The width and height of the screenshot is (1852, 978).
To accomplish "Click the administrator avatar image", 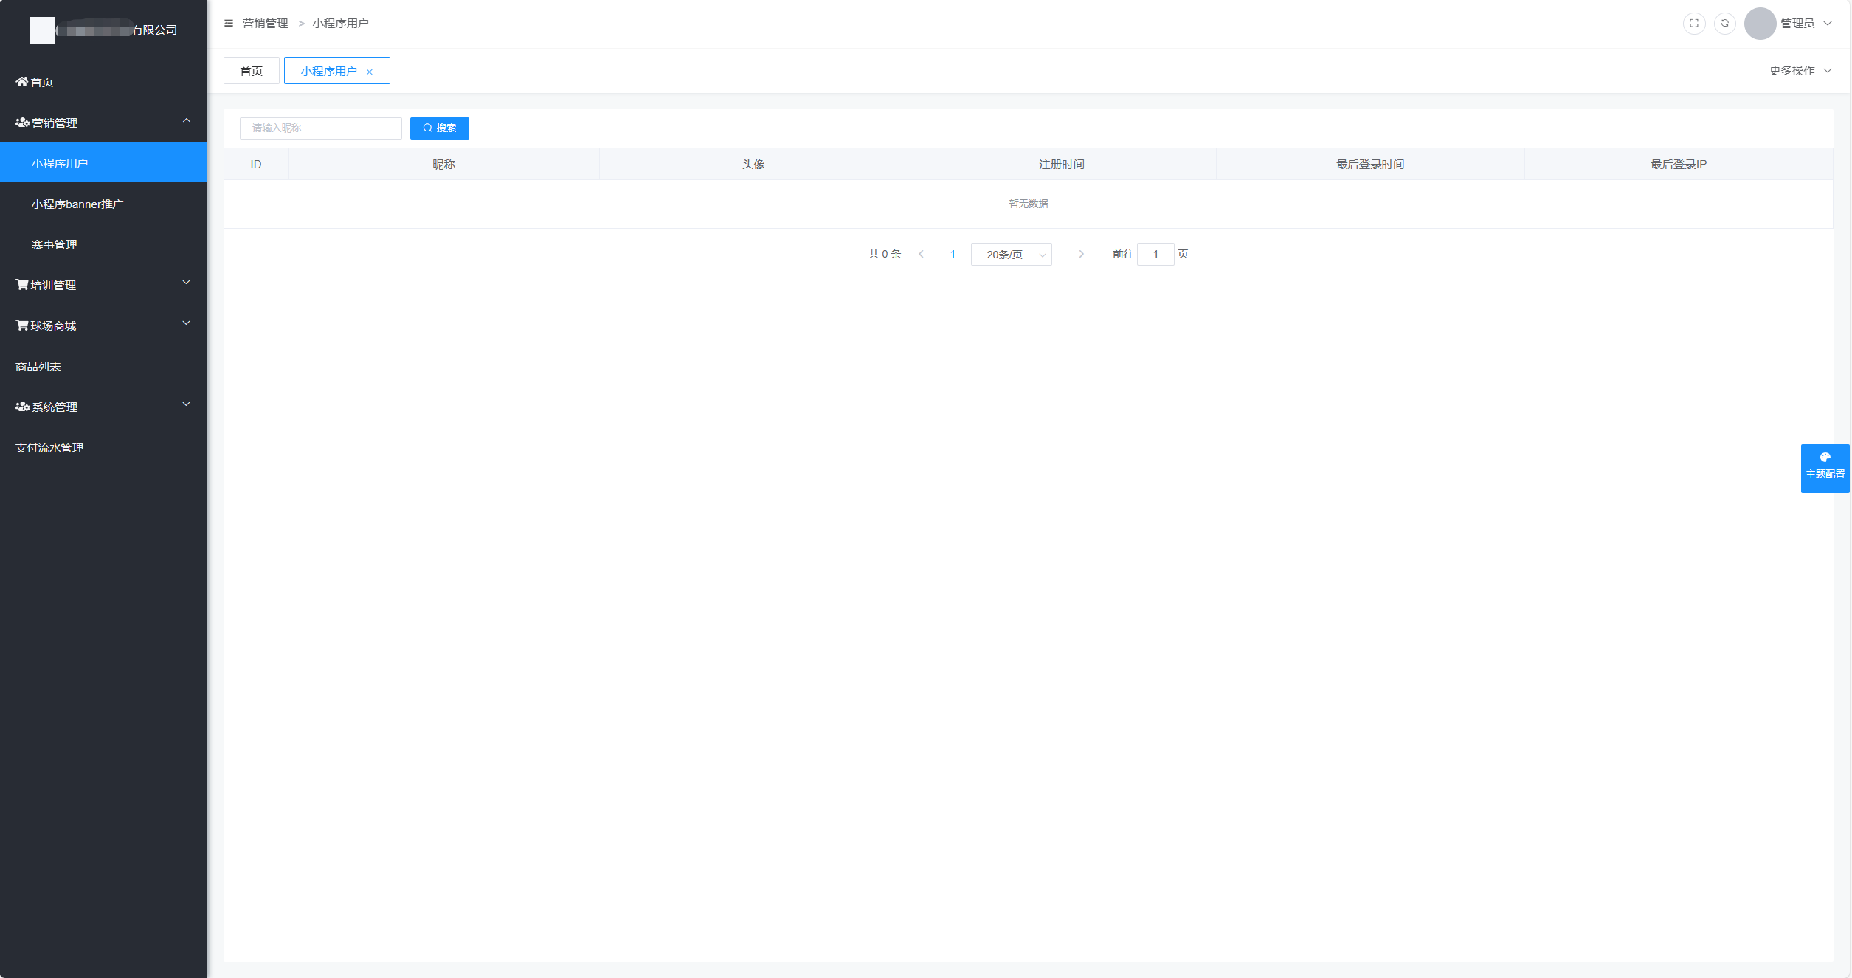I will tap(1760, 24).
